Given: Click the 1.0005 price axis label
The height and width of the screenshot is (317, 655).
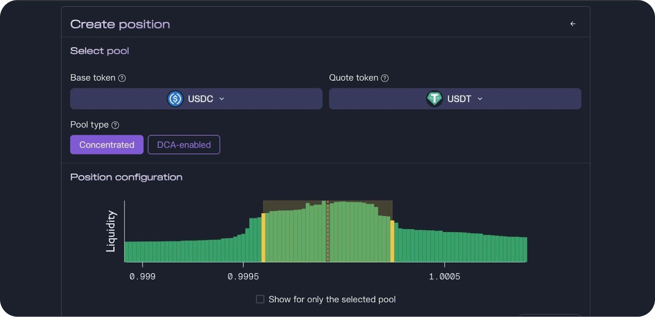Looking at the screenshot, I should pos(444,277).
